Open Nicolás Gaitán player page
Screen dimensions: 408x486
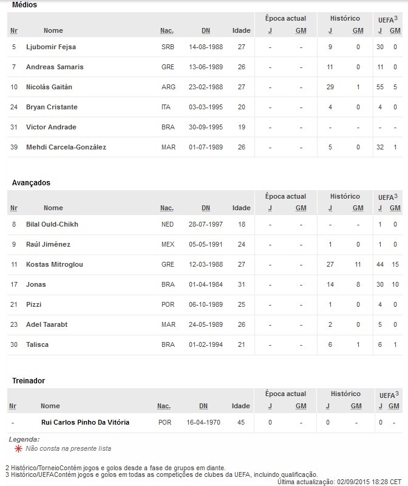49,87
